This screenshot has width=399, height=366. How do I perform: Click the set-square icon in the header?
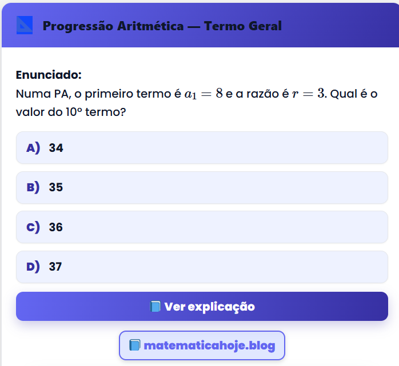pos(25,26)
